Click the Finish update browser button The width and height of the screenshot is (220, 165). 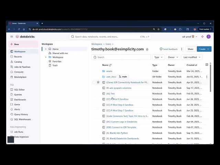coord(205,29)
